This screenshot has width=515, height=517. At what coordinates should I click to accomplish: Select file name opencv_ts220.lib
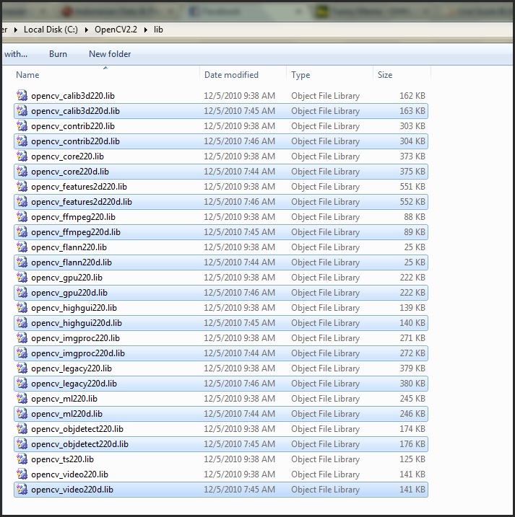pyautogui.click(x=62, y=459)
